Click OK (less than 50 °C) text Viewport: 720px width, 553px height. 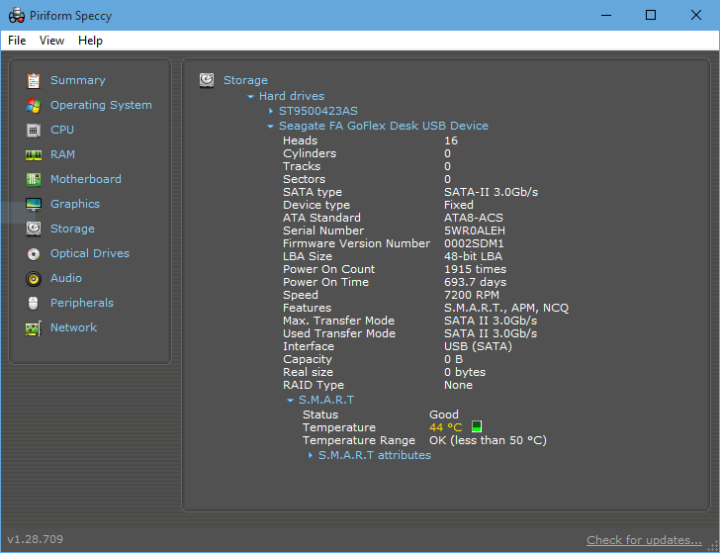[488, 440]
